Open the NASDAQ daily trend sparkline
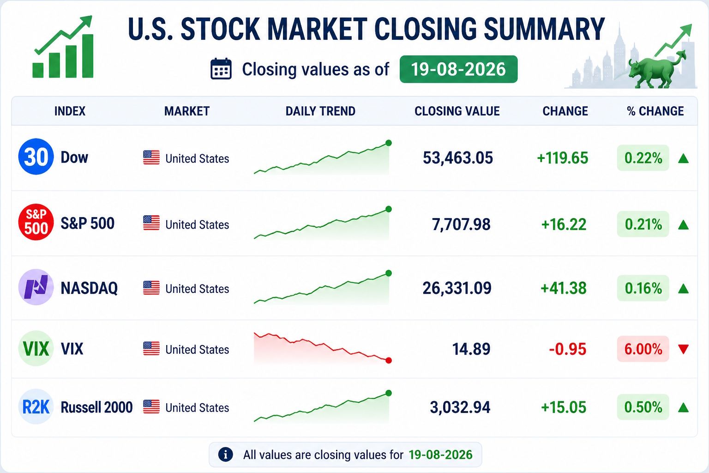709x473 pixels. click(322, 288)
